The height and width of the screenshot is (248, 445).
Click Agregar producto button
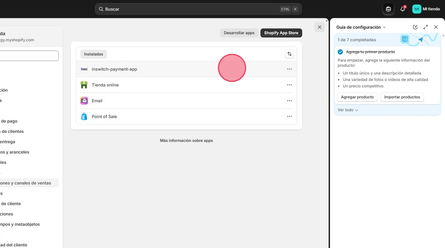357,97
